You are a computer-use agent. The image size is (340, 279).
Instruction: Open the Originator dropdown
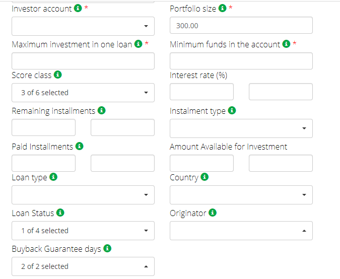point(241,231)
